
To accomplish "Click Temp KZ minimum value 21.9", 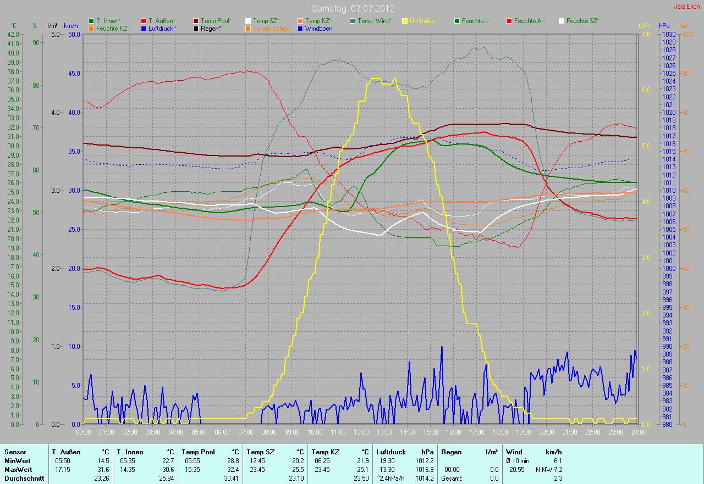I will [x=364, y=461].
